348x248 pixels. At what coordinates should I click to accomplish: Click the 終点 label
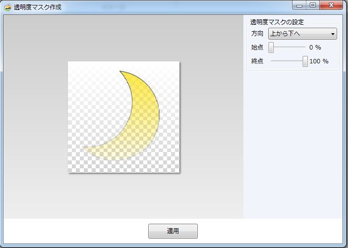[257, 61]
